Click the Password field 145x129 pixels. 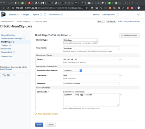91,83
